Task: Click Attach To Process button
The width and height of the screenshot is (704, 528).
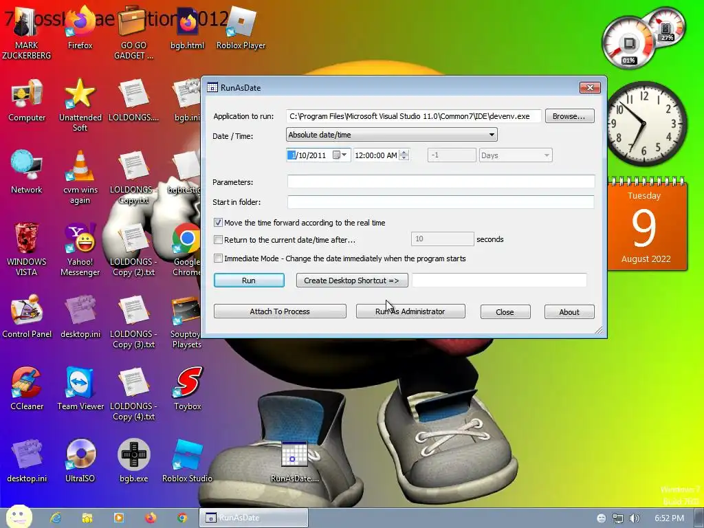Action: (x=280, y=311)
